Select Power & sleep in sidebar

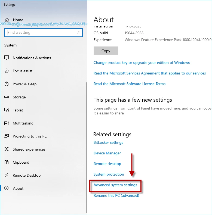[x=24, y=84]
